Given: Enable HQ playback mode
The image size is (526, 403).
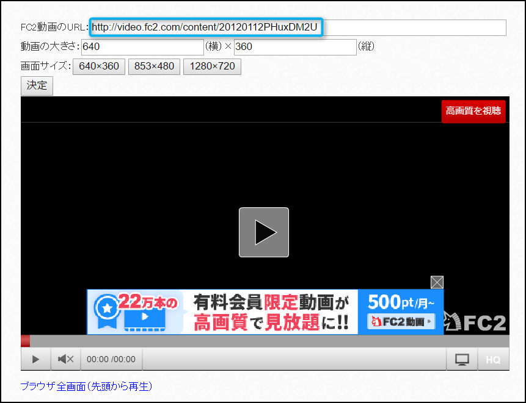Looking at the screenshot, I should 493,360.
